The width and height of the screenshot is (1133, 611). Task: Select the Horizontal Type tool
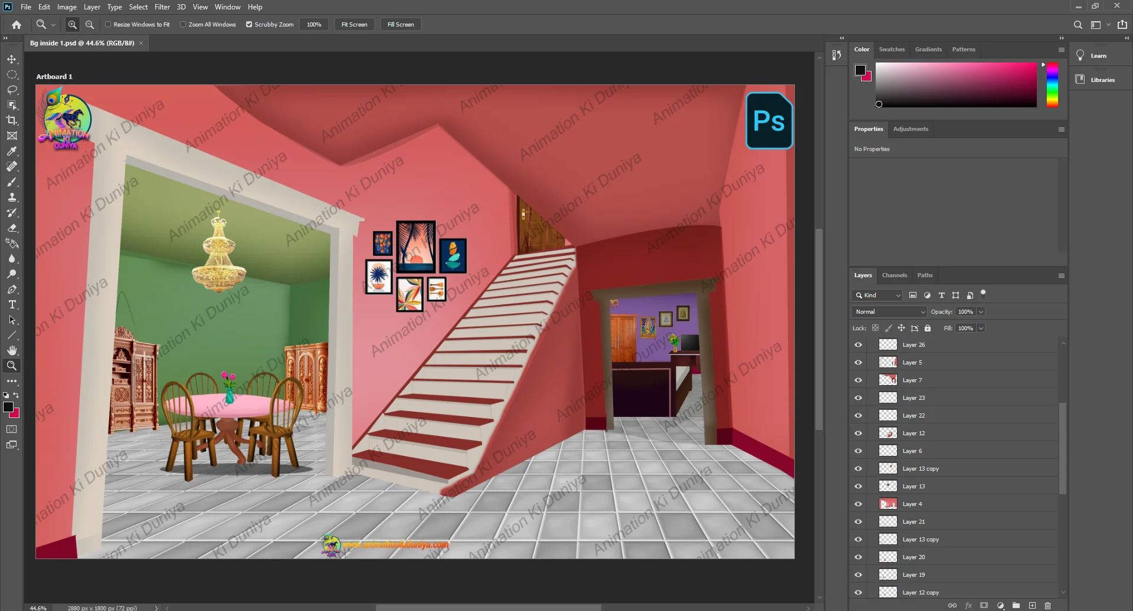[12, 305]
